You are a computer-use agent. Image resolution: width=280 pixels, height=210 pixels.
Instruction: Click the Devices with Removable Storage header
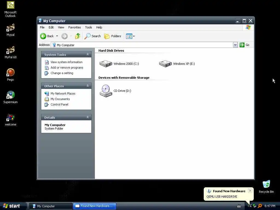pyautogui.click(x=124, y=78)
